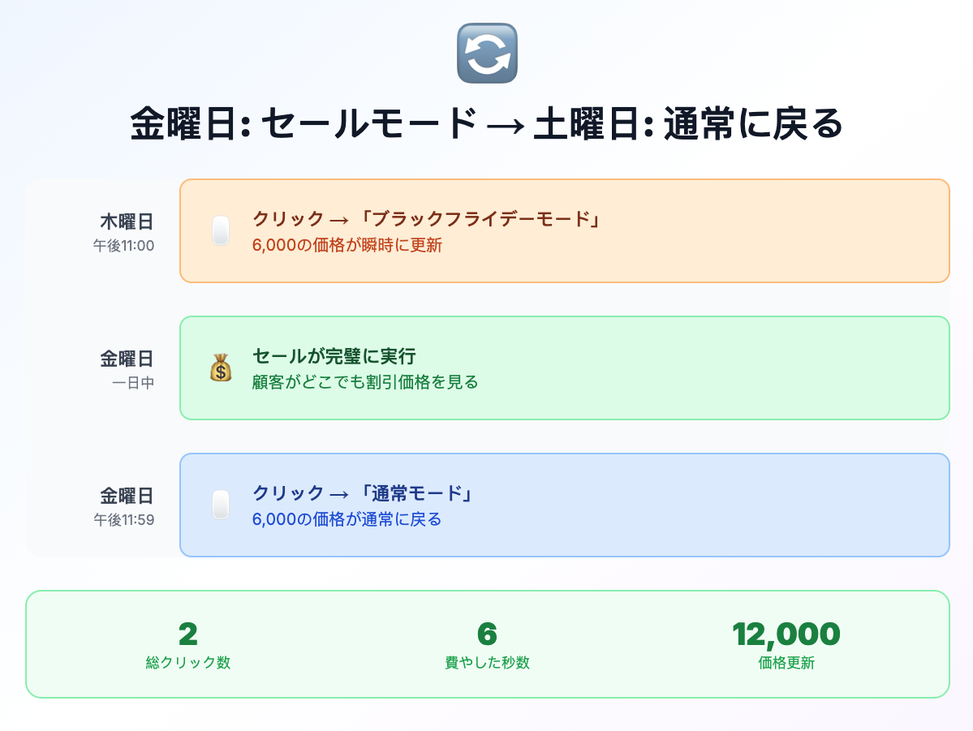Click the number 6 seconds stat
973x731 pixels.
point(487,634)
